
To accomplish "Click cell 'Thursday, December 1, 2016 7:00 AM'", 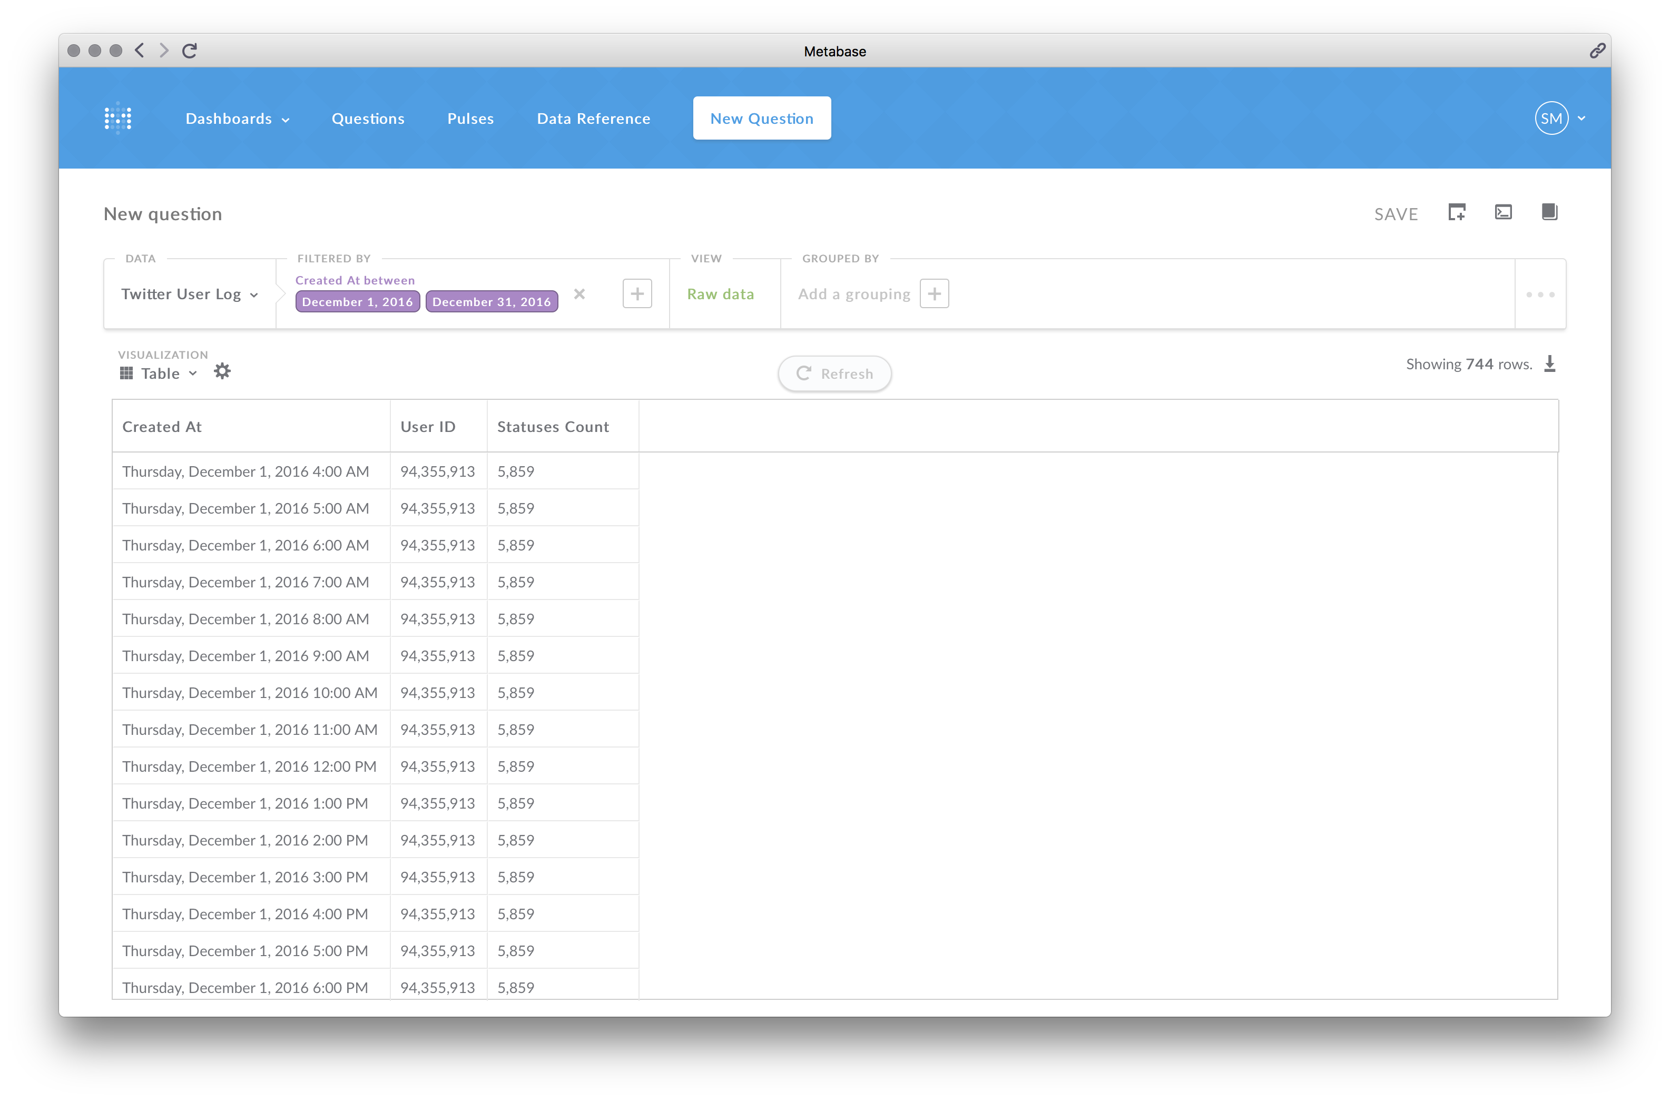I will 251,582.
